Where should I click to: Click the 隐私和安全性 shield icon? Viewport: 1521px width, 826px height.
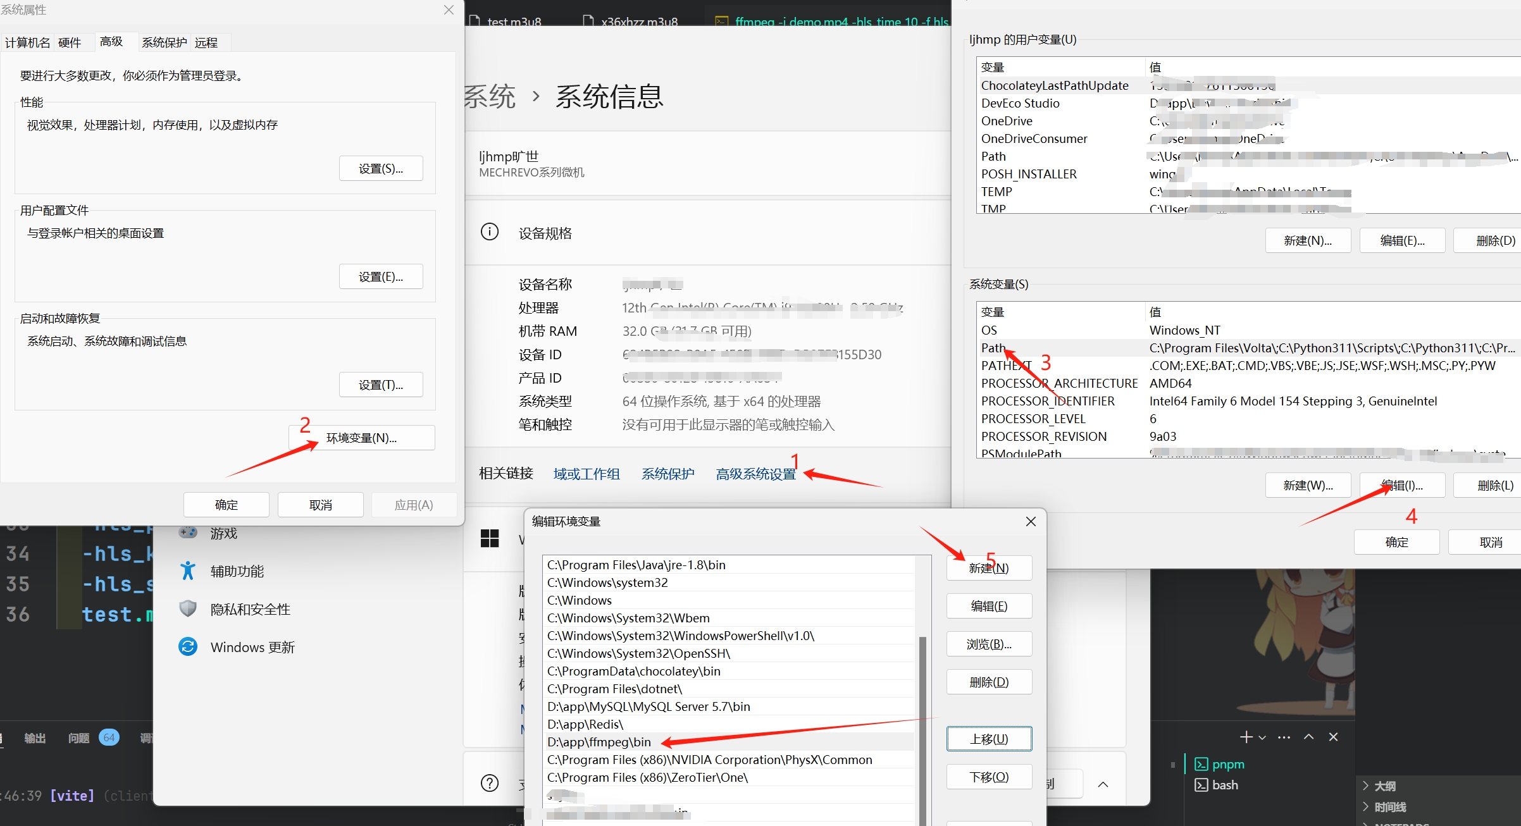coord(188,609)
